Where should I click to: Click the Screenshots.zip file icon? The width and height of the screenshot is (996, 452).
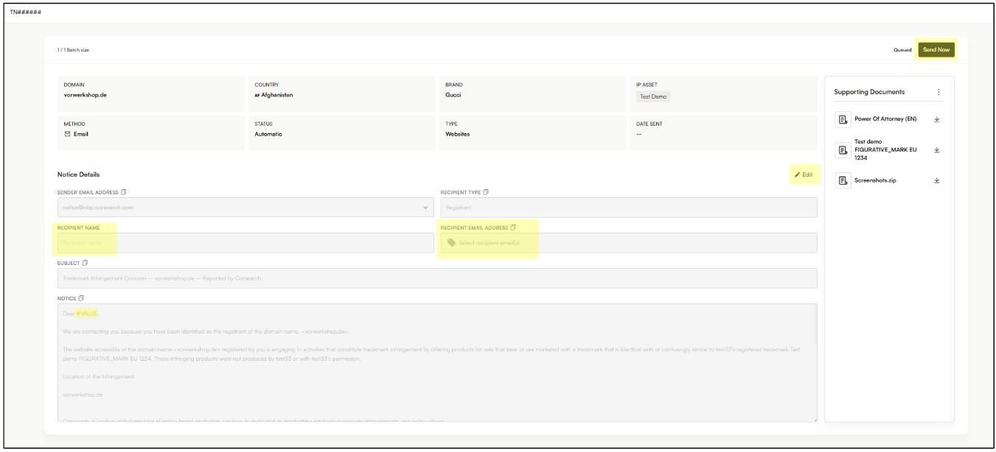[x=843, y=180]
